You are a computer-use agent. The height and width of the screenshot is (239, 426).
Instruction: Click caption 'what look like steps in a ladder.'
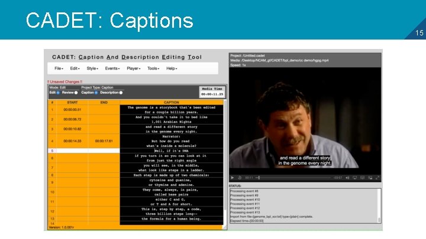(171, 170)
